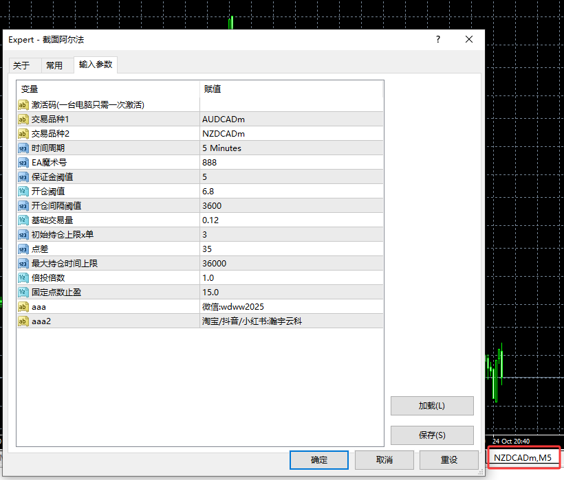The image size is (564, 480).
Task: Click the 加载(L) button
Action: coord(431,405)
